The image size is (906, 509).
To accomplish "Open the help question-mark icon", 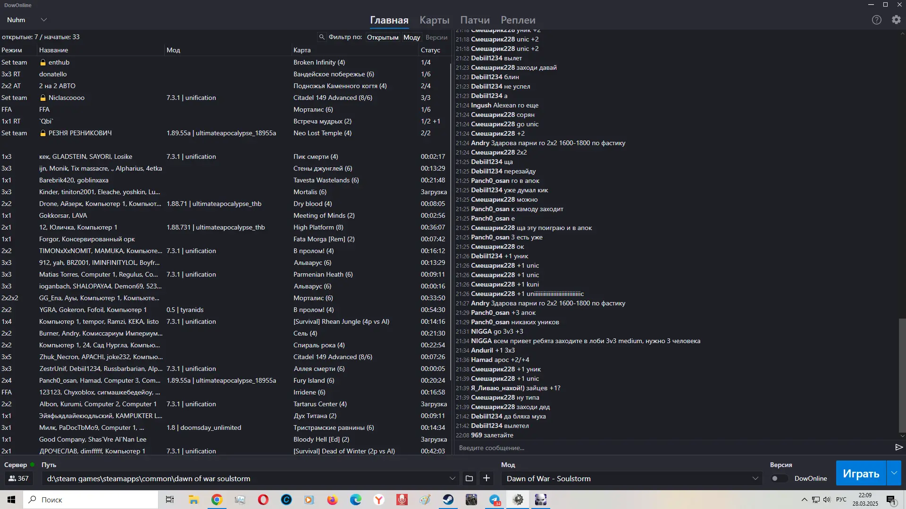I will [876, 20].
